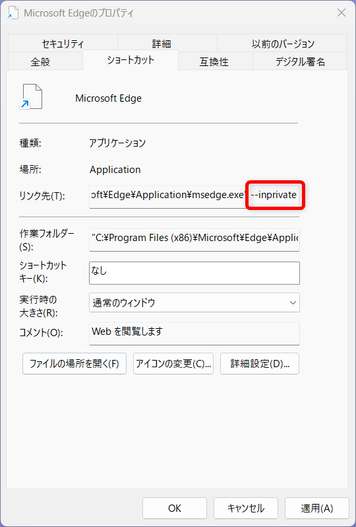Click the 作業フォルダー input field
The height and width of the screenshot is (527, 356).
pyautogui.click(x=194, y=240)
